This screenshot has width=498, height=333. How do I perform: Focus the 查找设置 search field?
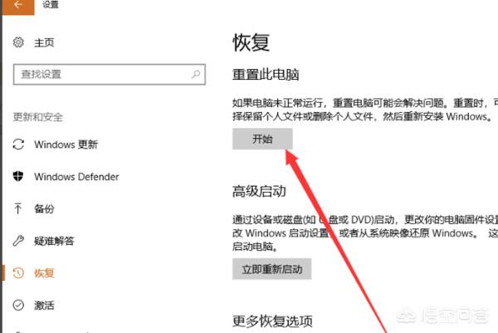point(110,75)
